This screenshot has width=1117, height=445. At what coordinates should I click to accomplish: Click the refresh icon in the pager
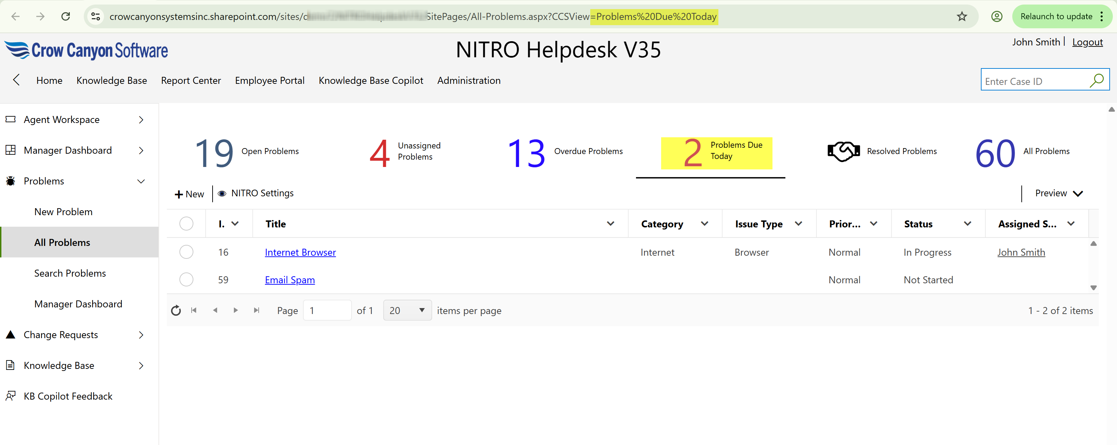pyautogui.click(x=176, y=311)
